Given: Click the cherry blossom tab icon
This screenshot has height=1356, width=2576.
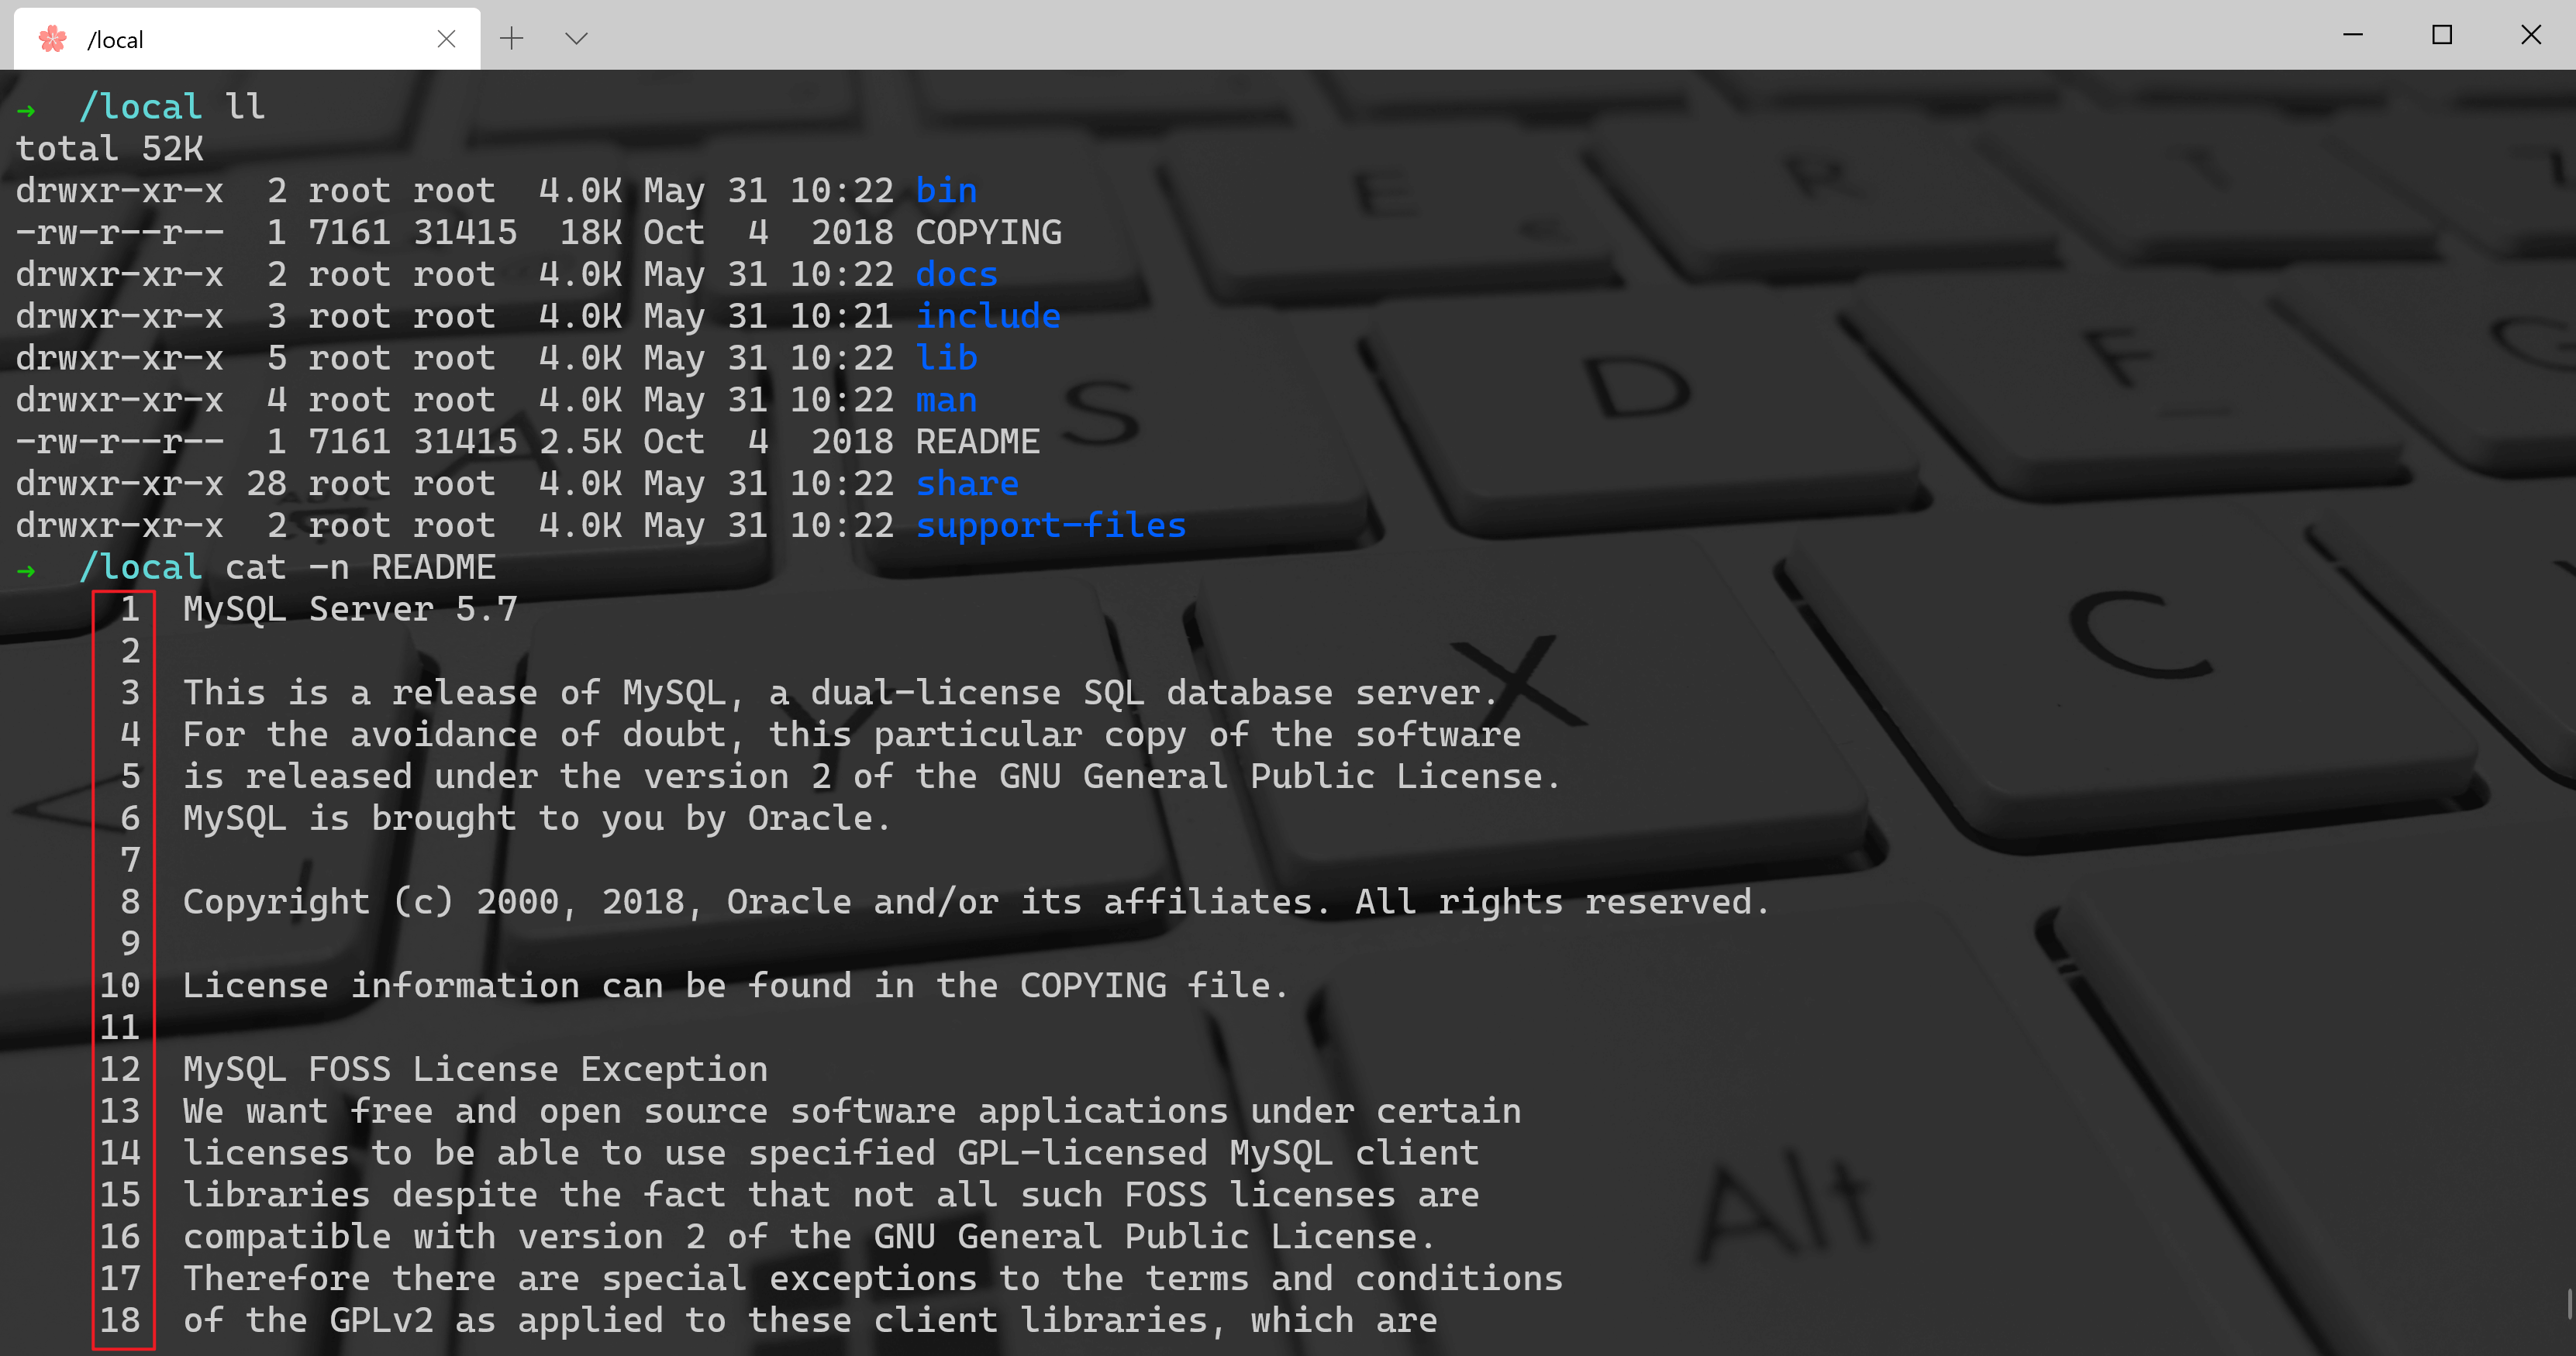Looking at the screenshot, I should point(52,39).
